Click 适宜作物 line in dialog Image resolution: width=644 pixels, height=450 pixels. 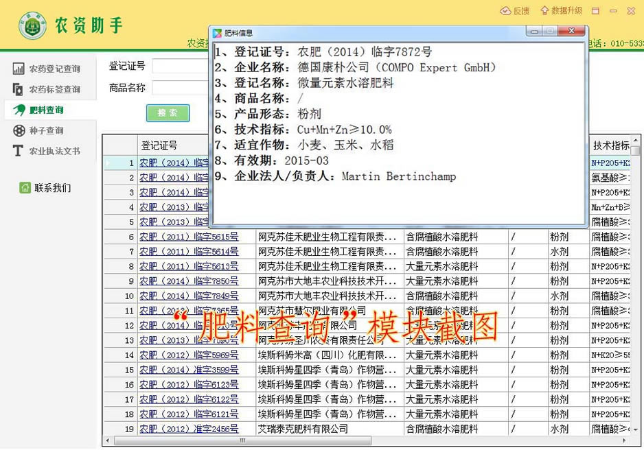tap(304, 145)
